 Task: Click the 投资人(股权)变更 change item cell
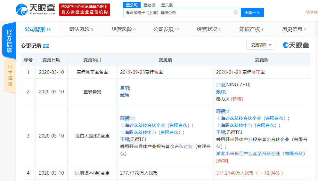[x=92, y=136]
